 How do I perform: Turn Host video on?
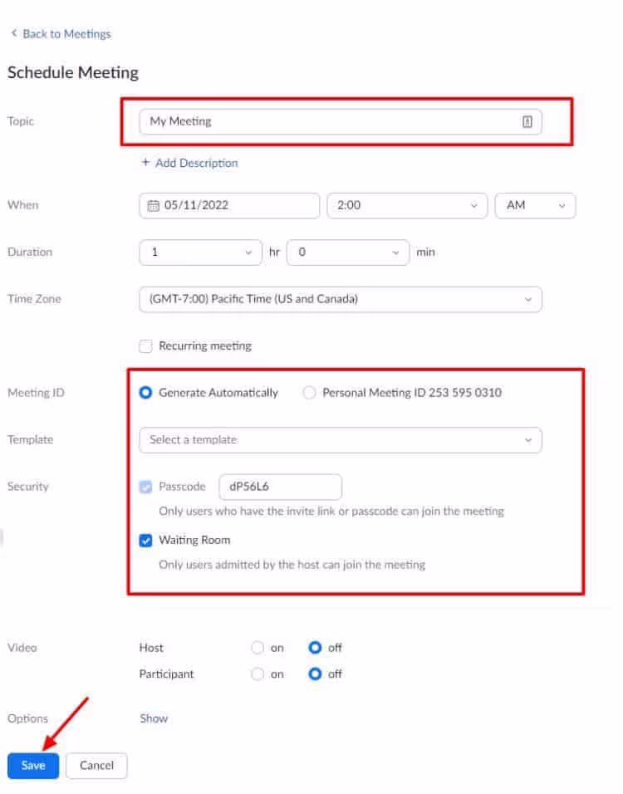(258, 648)
